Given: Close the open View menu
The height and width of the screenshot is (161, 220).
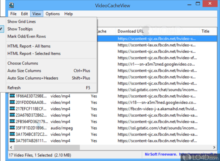Looking at the screenshot, I should coord(37,14).
